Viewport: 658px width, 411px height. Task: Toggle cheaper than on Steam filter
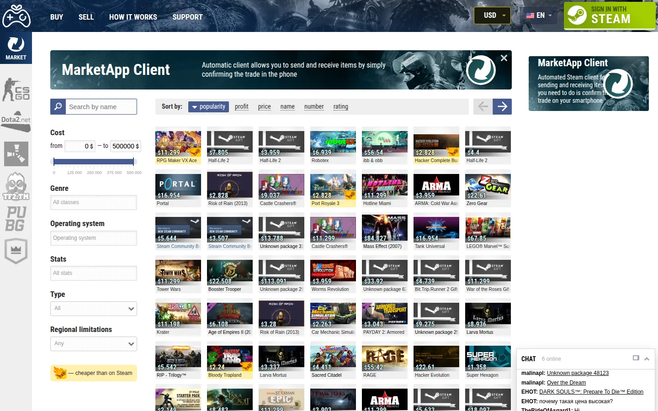[x=94, y=373]
